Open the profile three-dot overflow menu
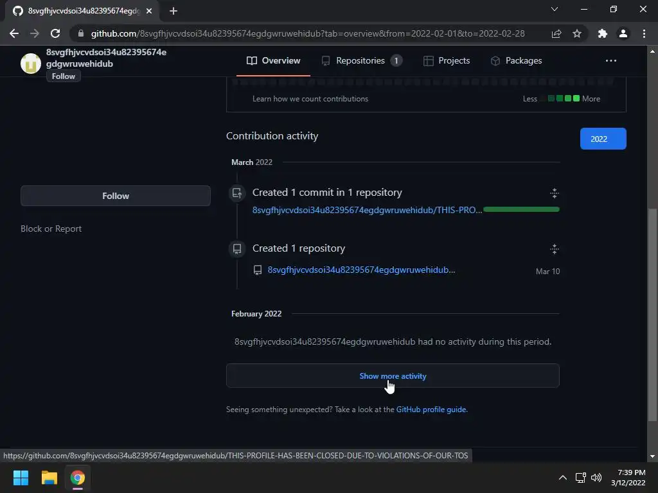Viewport: 658px width, 493px height. click(611, 61)
